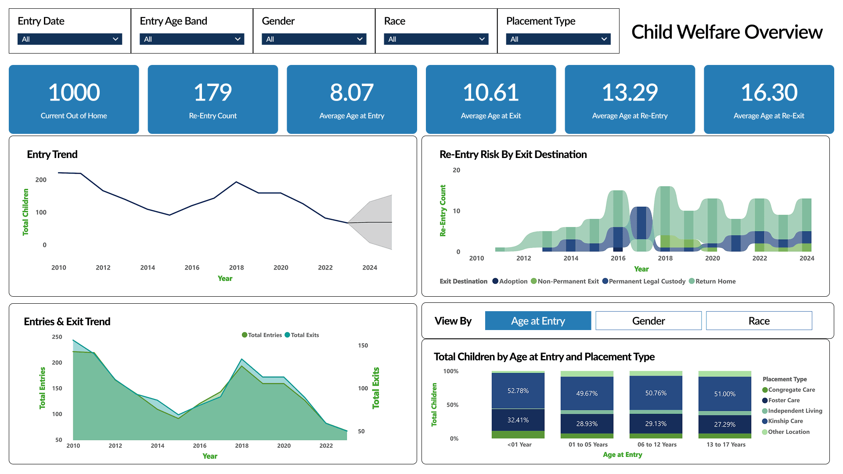Select Independent Living legend item
This screenshot has width=843, height=474.
click(x=795, y=411)
